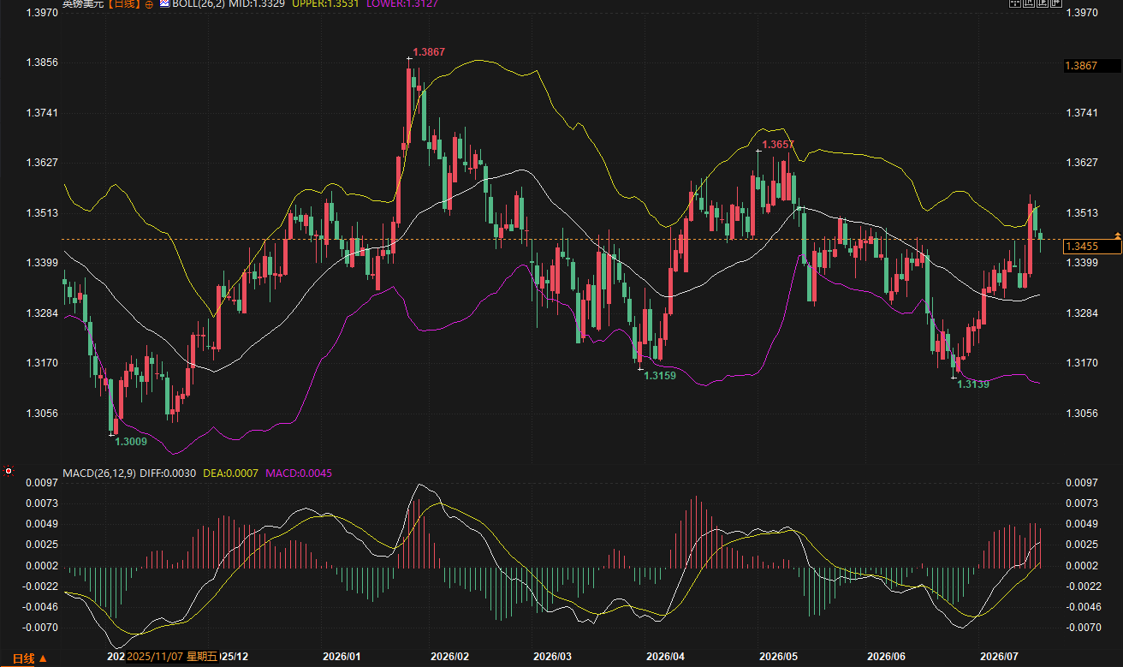1123x667 pixels.
Task: Click the 英镑美元 symbol name
Action: pyautogui.click(x=83, y=4)
